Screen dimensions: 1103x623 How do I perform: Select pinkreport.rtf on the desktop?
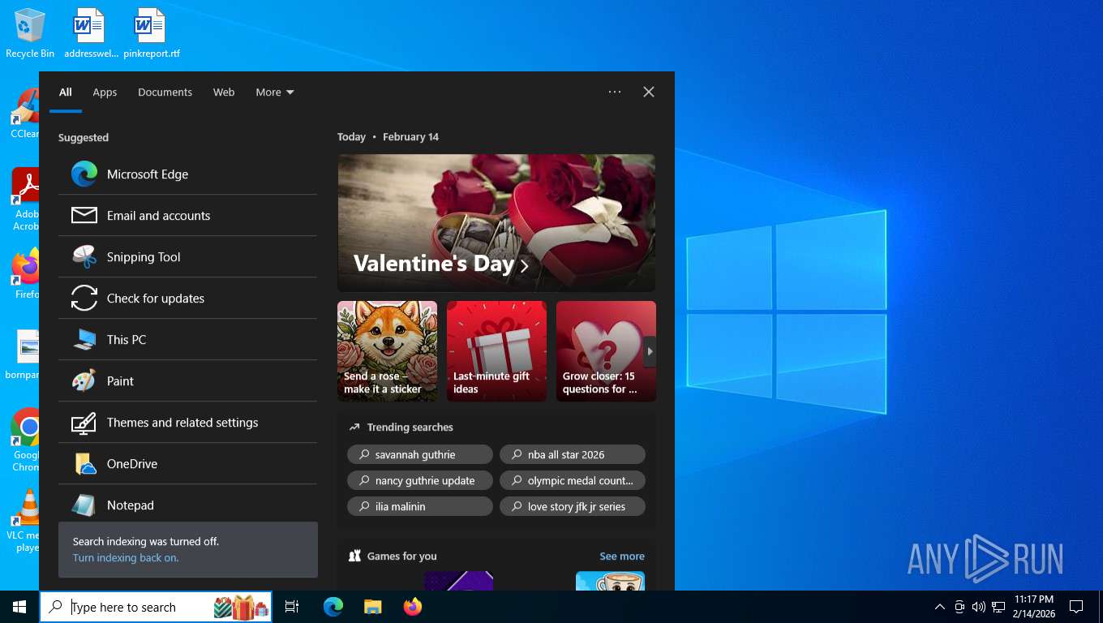[x=152, y=34]
